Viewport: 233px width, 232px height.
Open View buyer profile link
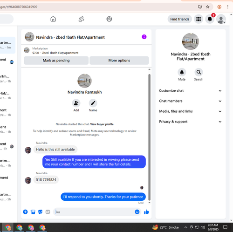point(102,124)
